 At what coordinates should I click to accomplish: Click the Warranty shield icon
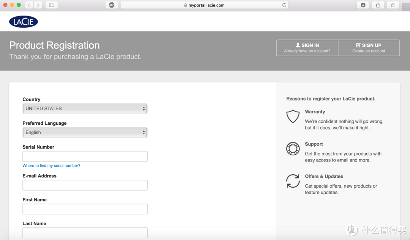293,116
